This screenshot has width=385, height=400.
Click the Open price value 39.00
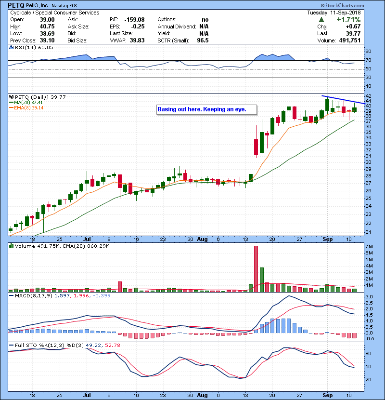coord(47,20)
